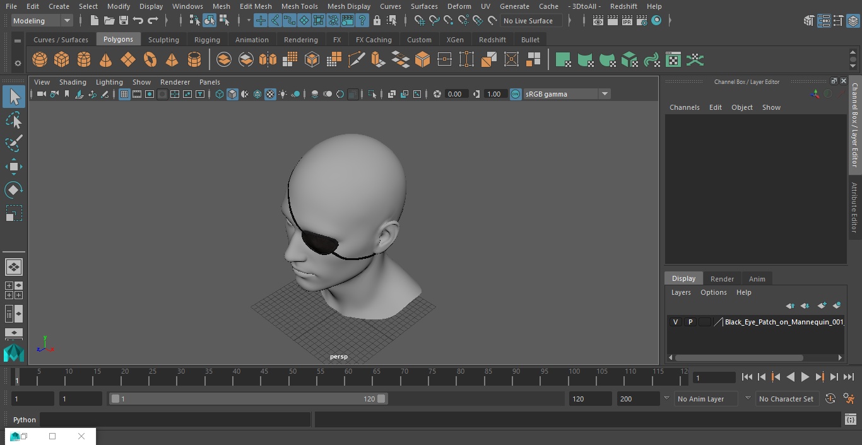Create a polygon sphere from the shelf
Image resolution: width=862 pixels, height=445 pixels.
40,60
